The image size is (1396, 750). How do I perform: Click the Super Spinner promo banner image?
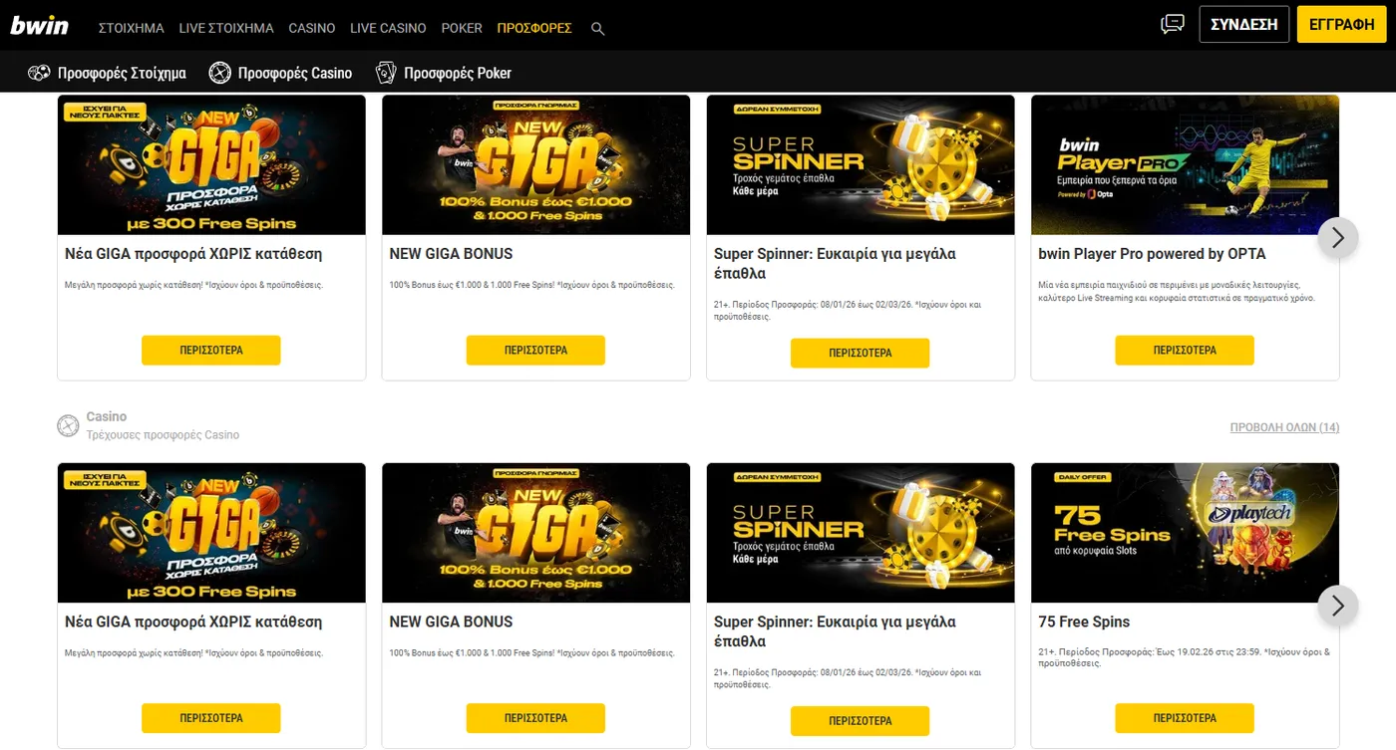[861, 164]
